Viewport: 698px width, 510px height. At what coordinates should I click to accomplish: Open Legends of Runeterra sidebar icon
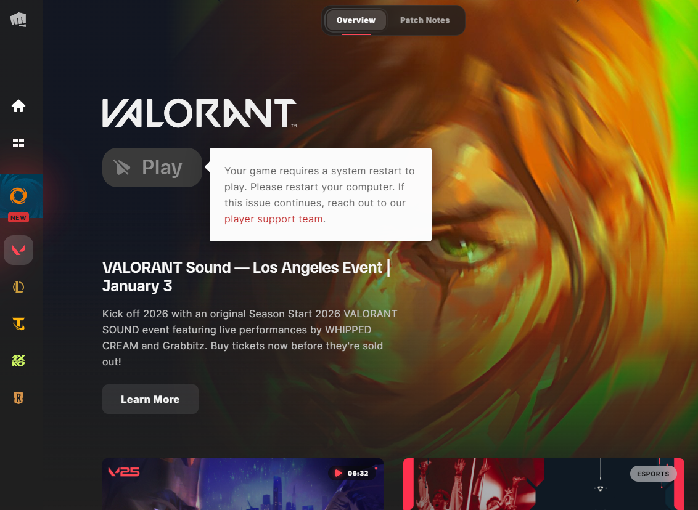tap(18, 398)
